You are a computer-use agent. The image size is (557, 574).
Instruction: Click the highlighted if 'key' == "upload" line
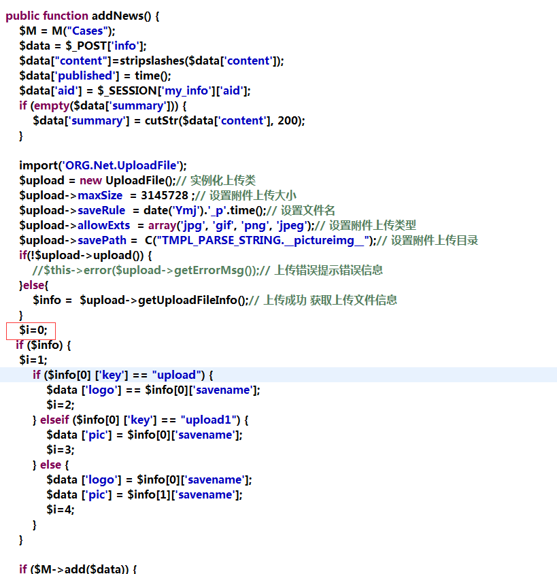click(122, 375)
